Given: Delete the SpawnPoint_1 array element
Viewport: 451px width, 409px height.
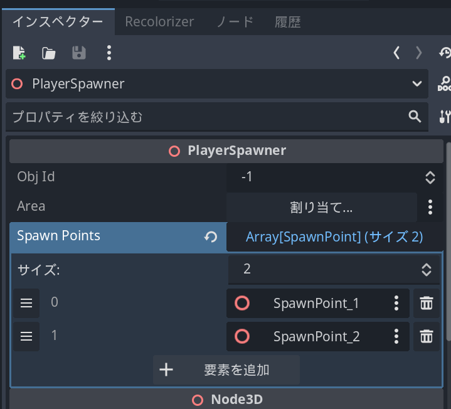Looking at the screenshot, I should [427, 304].
